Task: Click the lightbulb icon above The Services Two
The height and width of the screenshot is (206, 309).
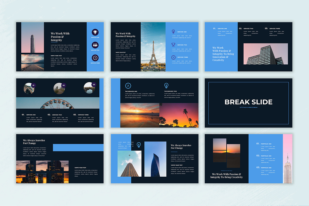Action: point(166,86)
